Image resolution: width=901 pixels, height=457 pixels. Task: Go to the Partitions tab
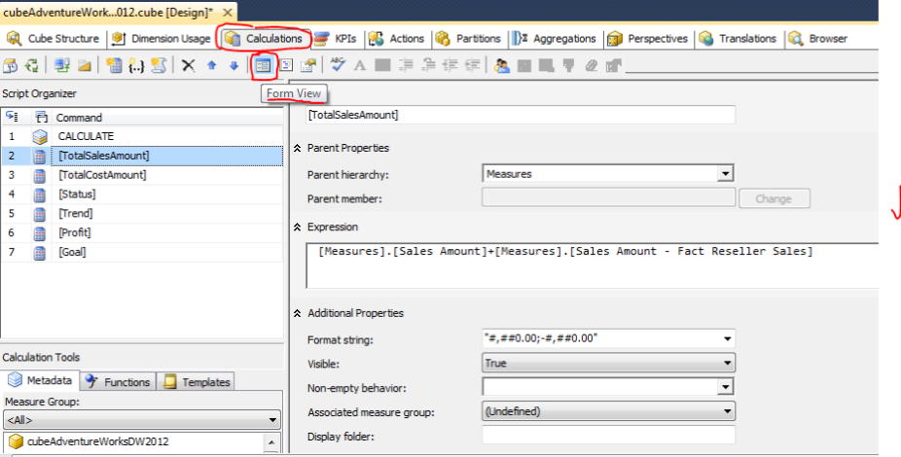[x=468, y=39]
